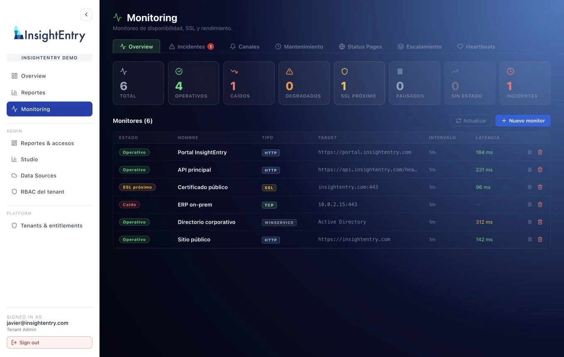Click the Pausados stat card

[415, 83]
